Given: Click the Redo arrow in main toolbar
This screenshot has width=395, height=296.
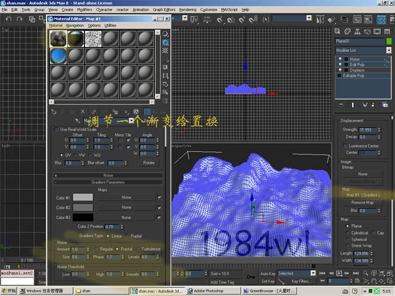Looking at the screenshot, I should pos(20,19).
